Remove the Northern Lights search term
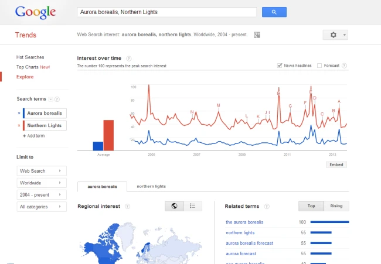The width and height of the screenshot is (381, 264). (19, 126)
